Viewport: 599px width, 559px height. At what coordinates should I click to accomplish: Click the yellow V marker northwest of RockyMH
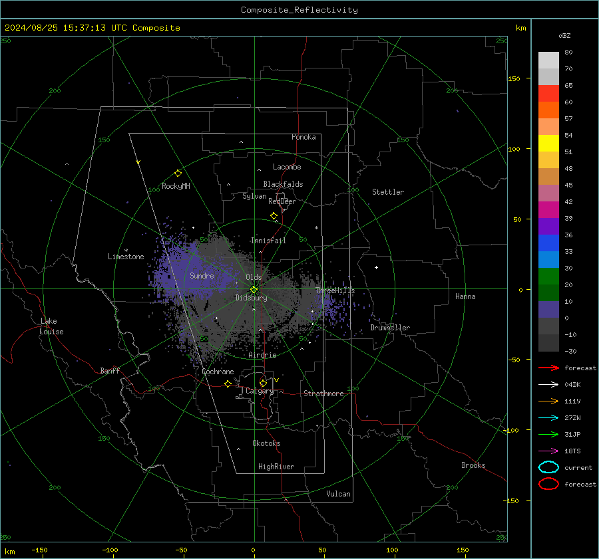pos(138,162)
